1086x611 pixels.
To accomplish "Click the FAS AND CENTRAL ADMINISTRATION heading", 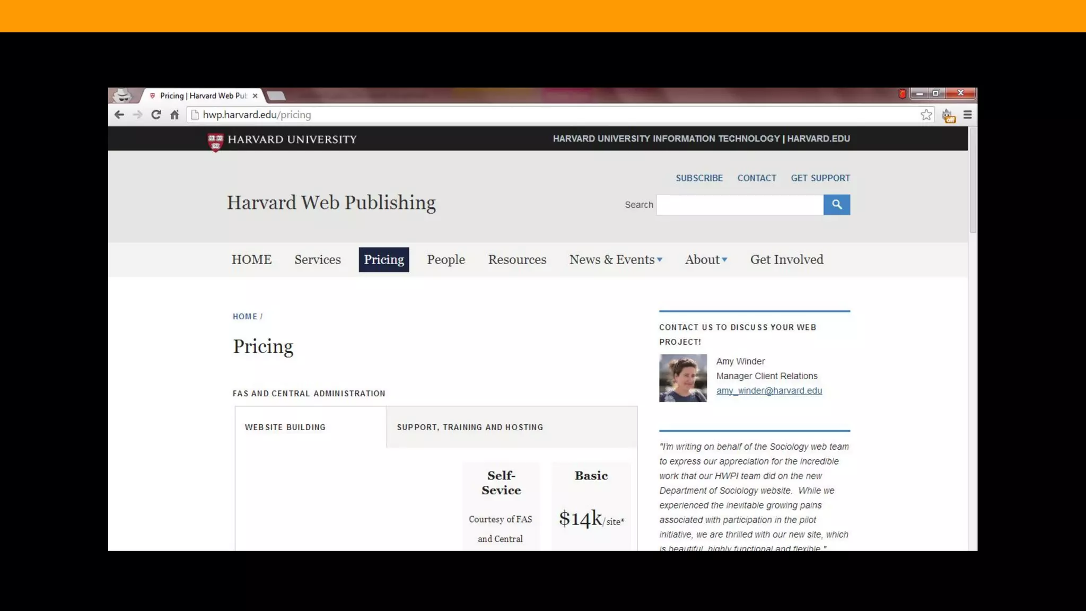I will point(309,394).
